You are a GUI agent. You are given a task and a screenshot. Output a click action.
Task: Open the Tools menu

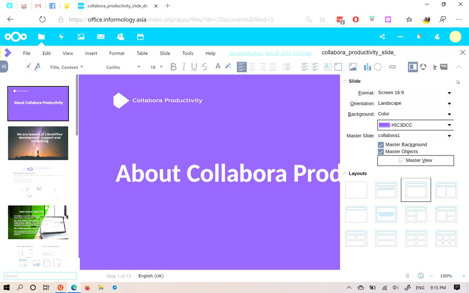click(x=188, y=53)
